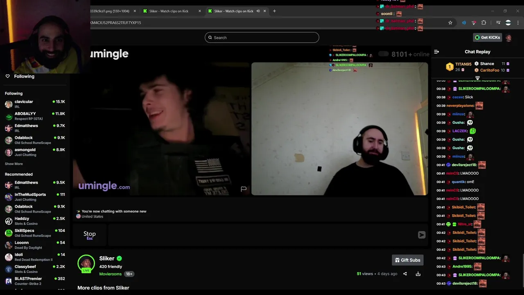This screenshot has width=524, height=295.
Task: Focus the Kick search box
Action: [x=262, y=37]
